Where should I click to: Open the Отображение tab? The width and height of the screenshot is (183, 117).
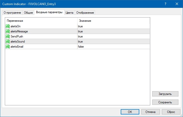pos(85,13)
